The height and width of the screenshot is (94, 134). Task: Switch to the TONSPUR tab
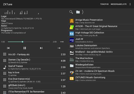point(104,4)
